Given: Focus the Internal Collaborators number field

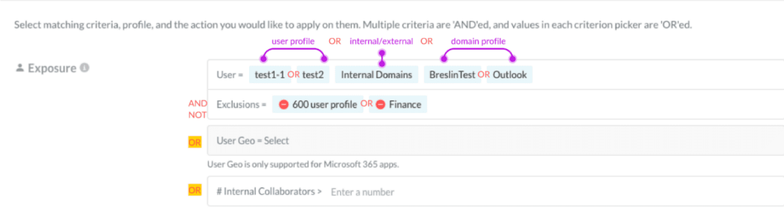Looking at the screenshot, I should 362,192.
